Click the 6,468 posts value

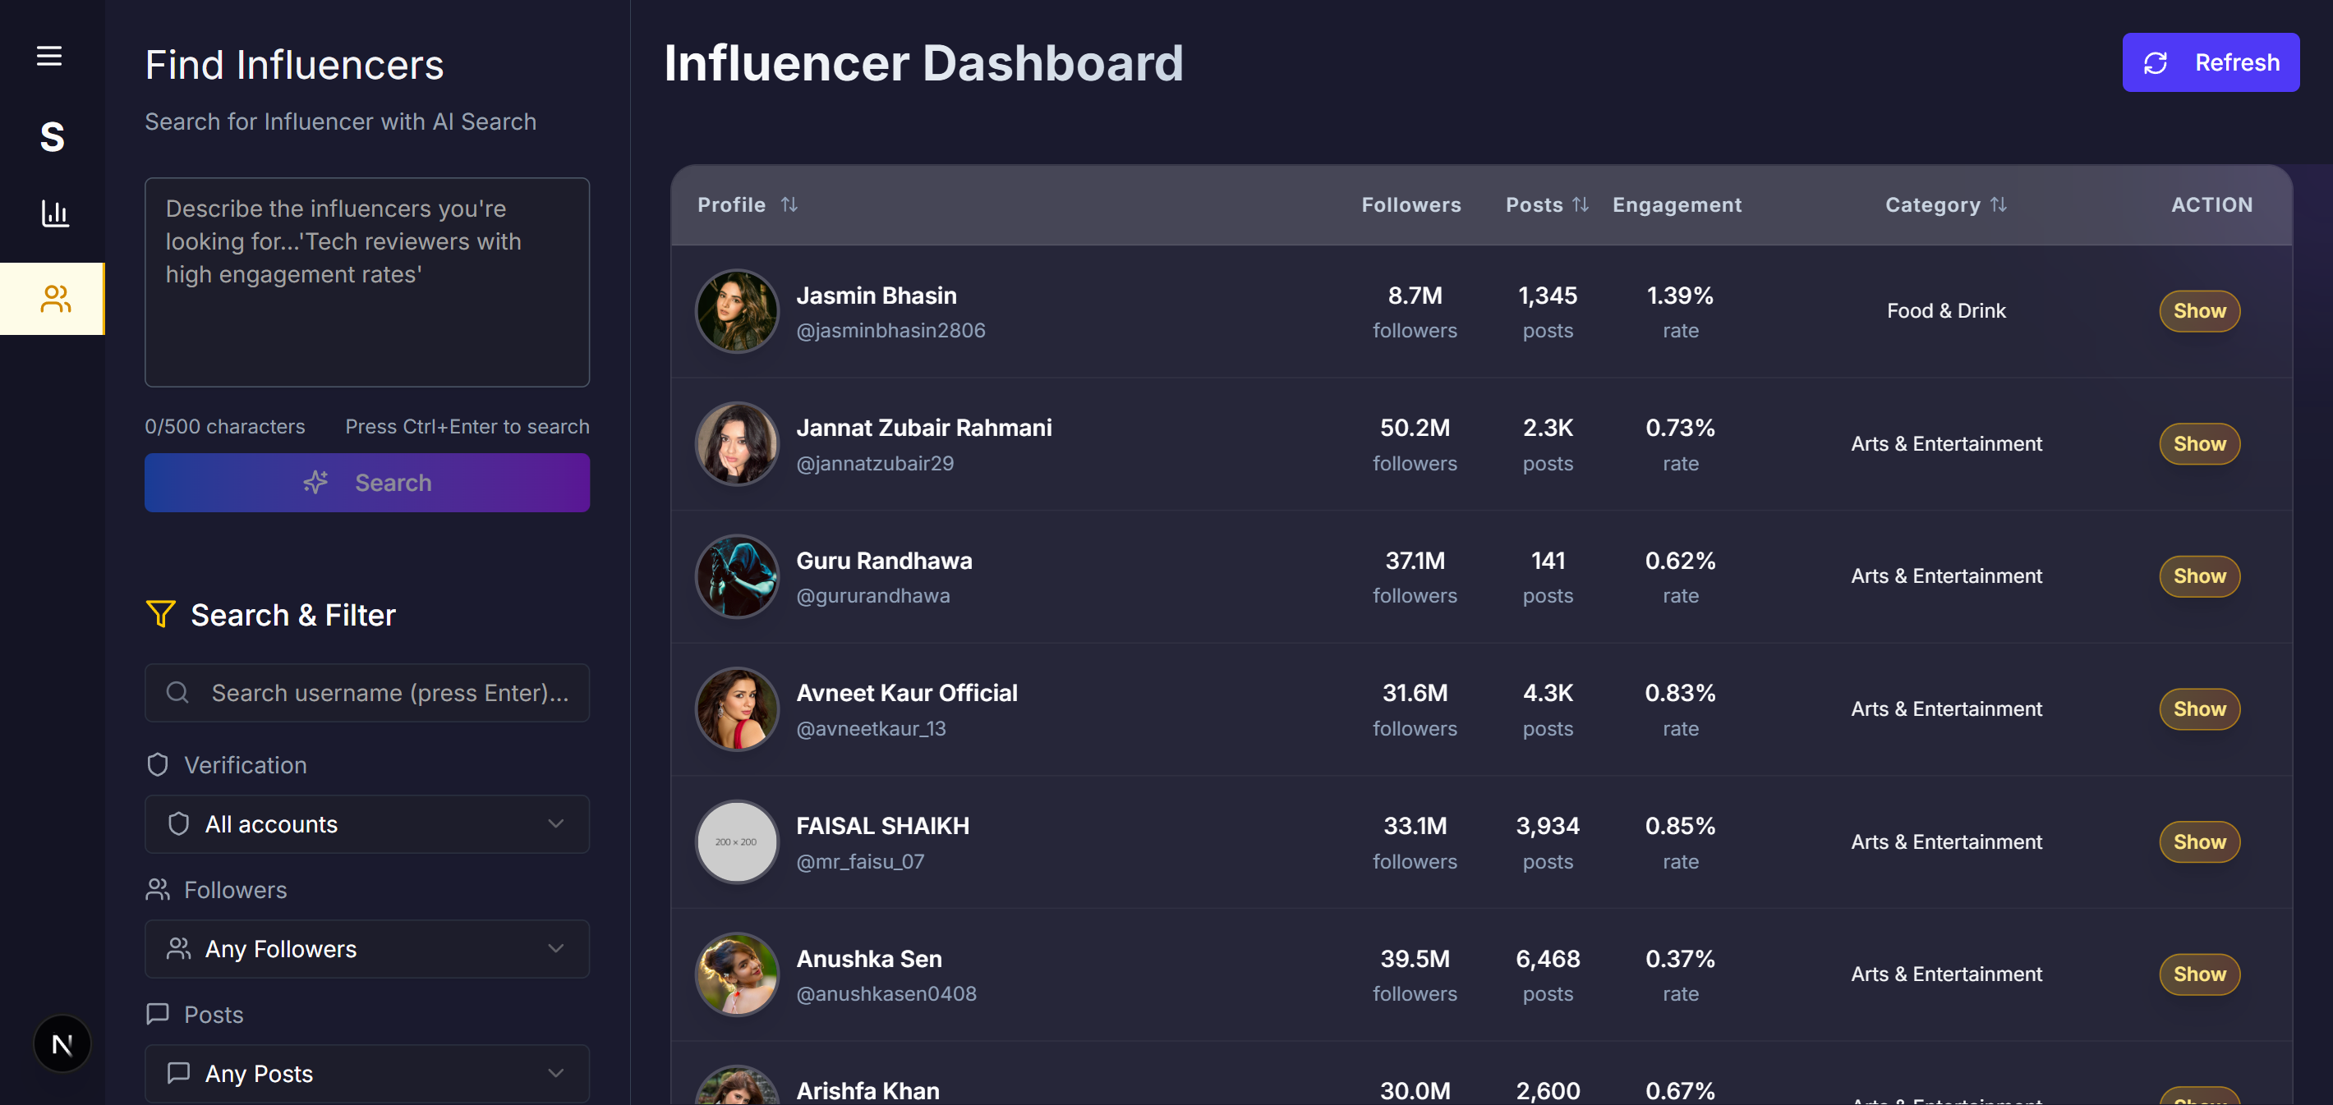[x=1548, y=958]
